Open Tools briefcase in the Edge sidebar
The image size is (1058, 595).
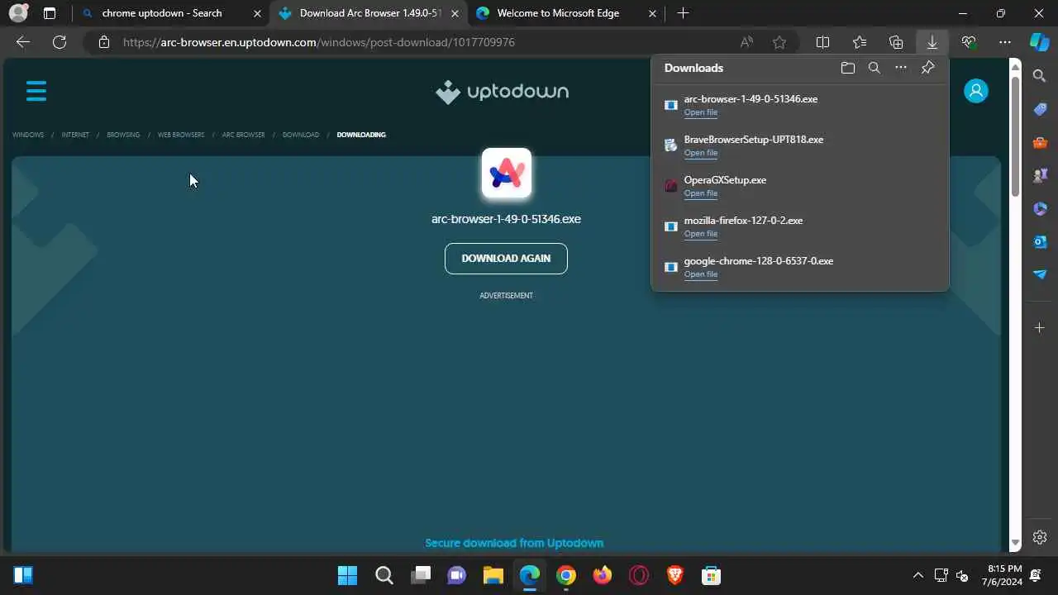(x=1040, y=142)
